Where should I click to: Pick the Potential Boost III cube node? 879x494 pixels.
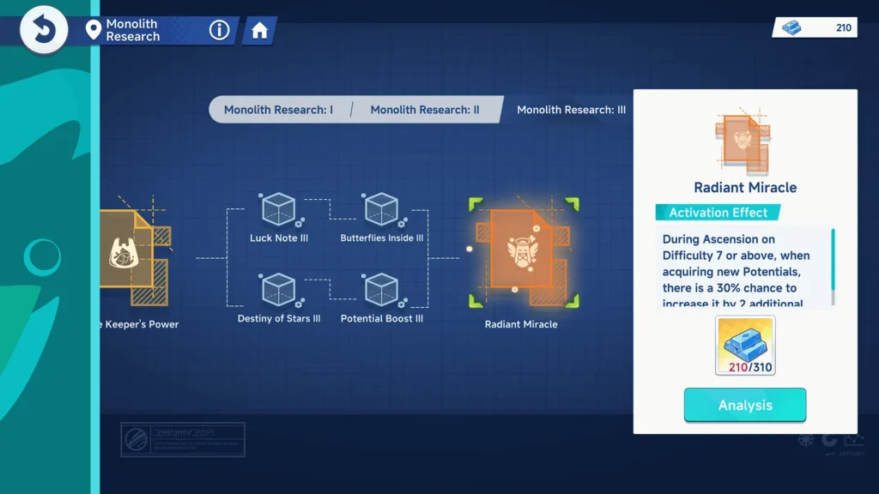tap(381, 291)
